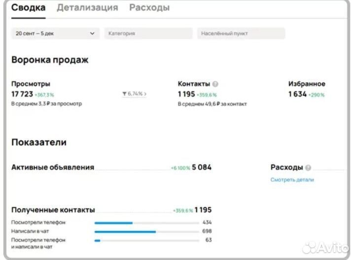Switch to the Детализация tab
This screenshot has height=260, width=355.
tap(87, 8)
